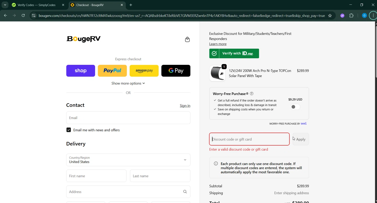Image resolution: width=377 pixels, height=203 pixels.
Task: Click the browser address bar URL
Action: 181,16
